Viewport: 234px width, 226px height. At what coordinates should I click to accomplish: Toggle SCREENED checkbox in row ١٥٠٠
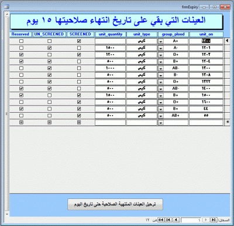point(79,95)
